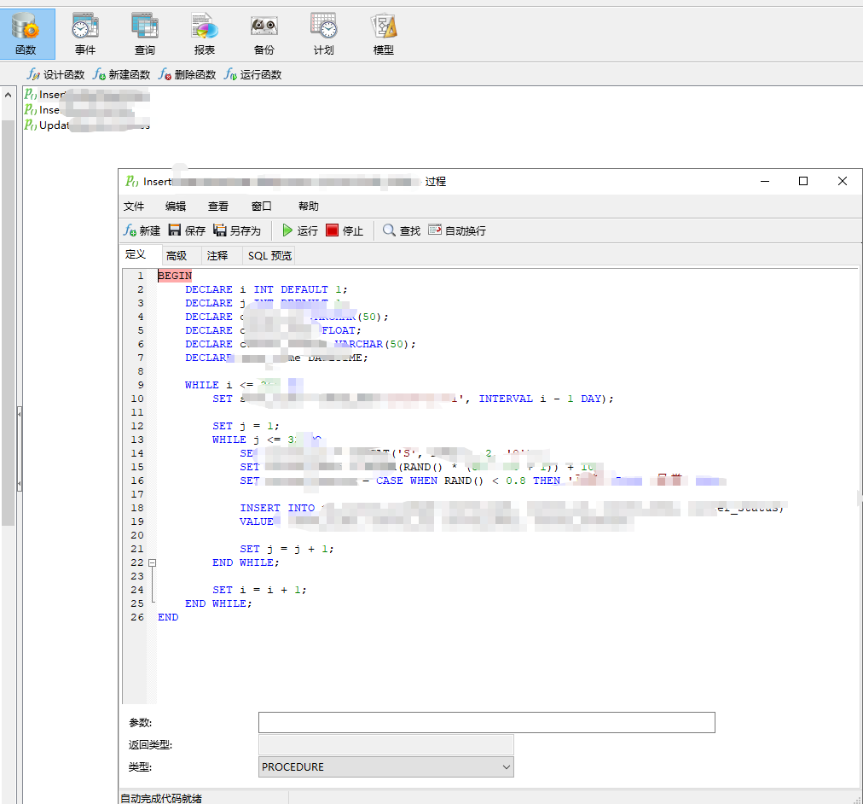Stop execution with red 停止 button

coord(345,230)
